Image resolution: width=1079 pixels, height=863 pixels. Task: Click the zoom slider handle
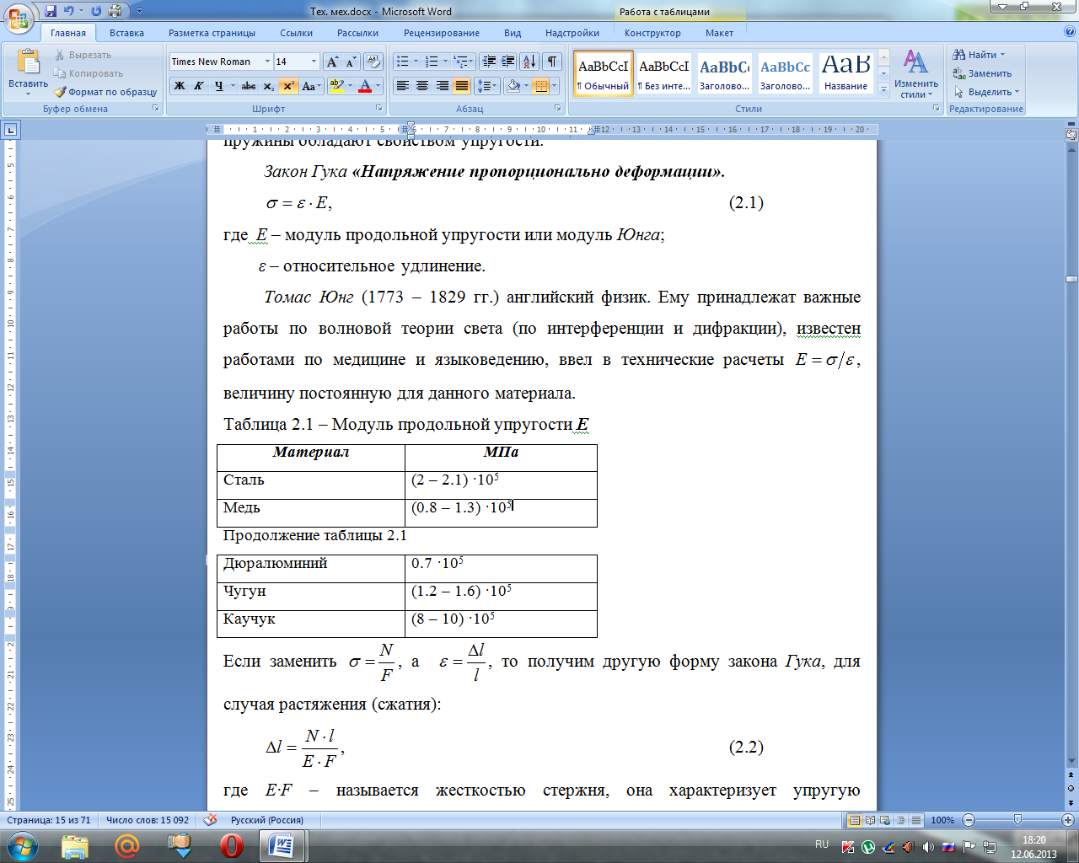1017,820
